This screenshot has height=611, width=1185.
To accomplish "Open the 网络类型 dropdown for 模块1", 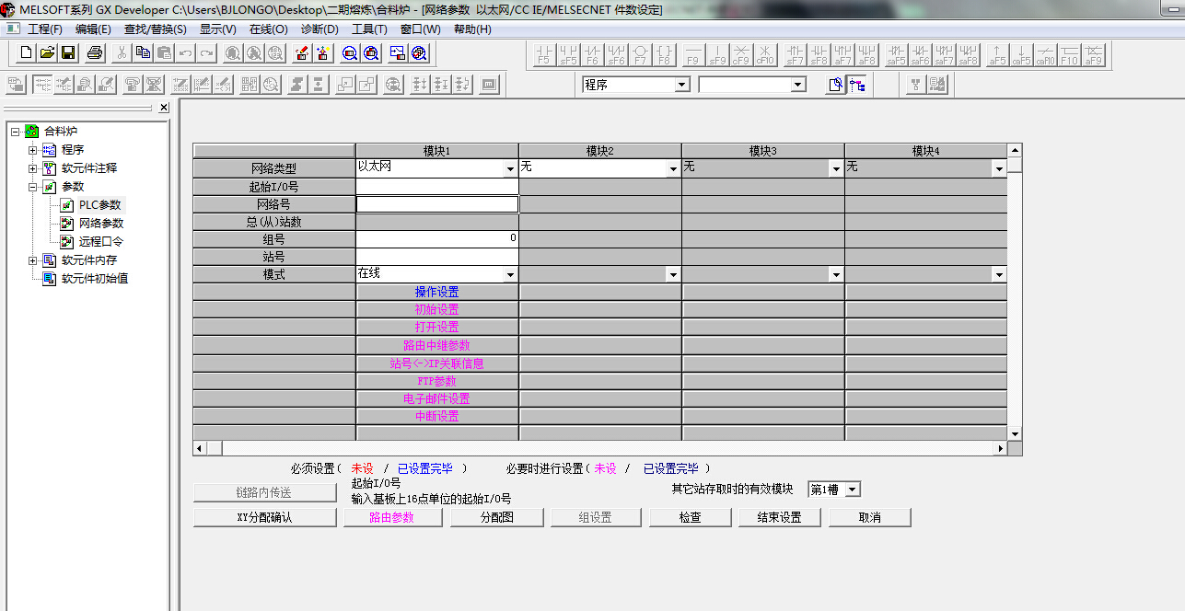I will [x=510, y=168].
